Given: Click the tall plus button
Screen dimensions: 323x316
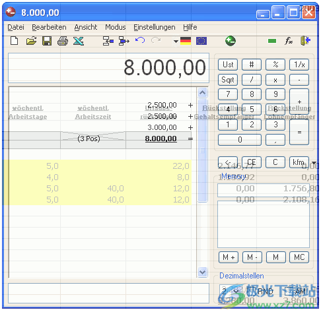Looking at the screenshot, I should point(299,102).
